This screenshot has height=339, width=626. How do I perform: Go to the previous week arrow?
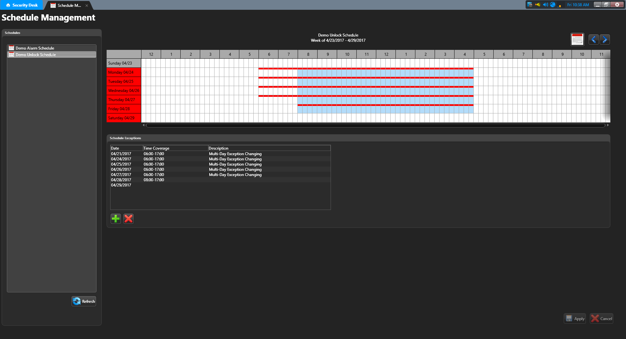click(593, 39)
